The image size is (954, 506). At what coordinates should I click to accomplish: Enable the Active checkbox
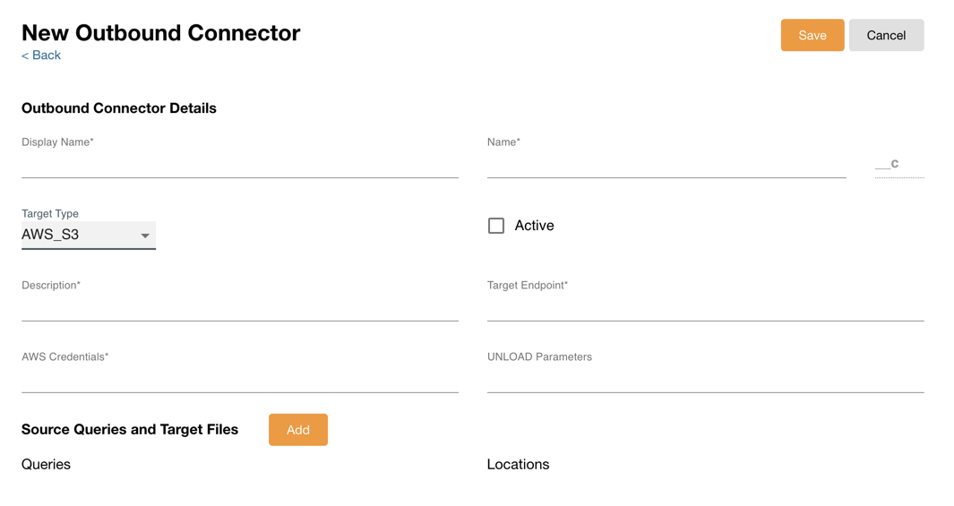[496, 226]
